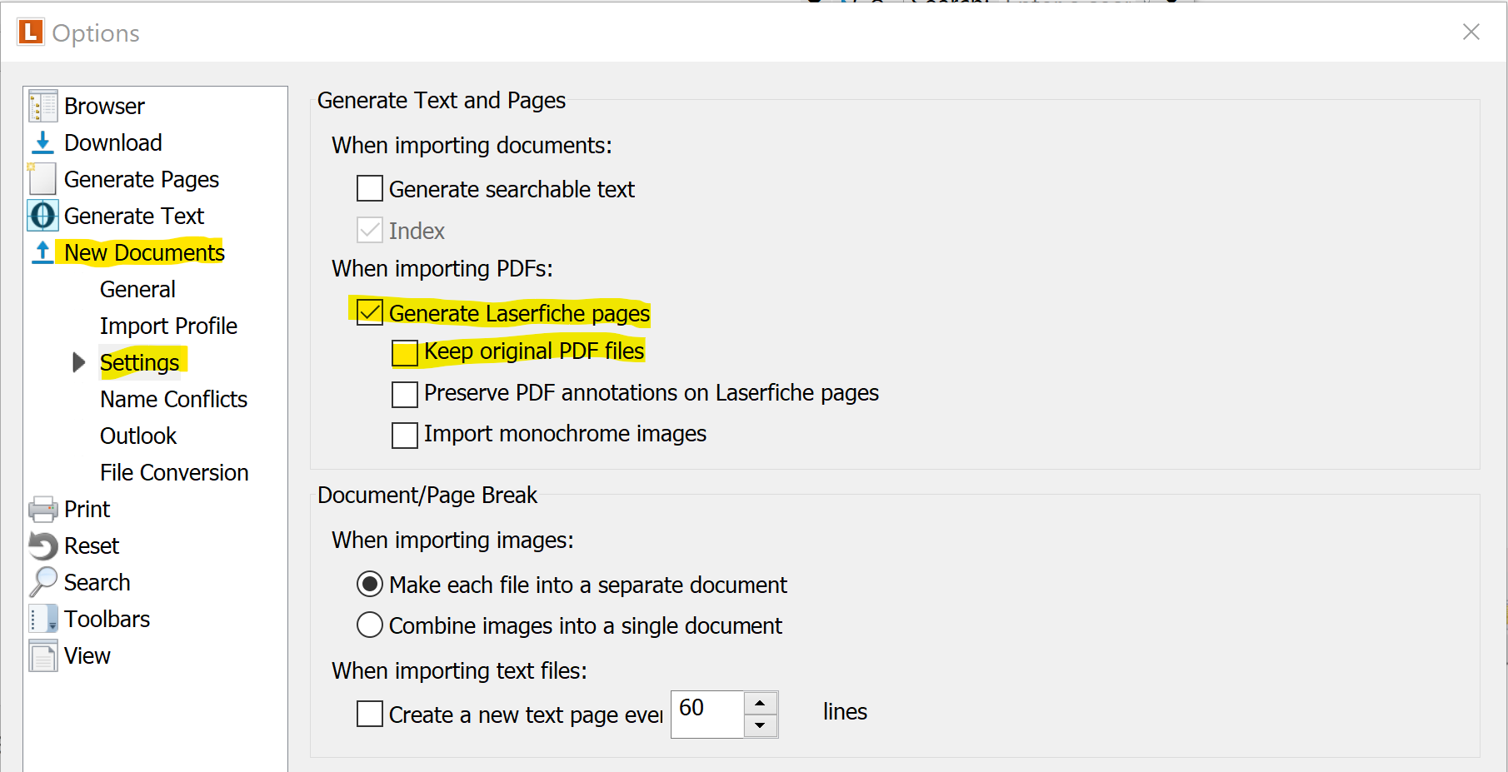Enable Generate searchable text checkbox
This screenshot has width=1508, height=772.
tap(370, 189)
